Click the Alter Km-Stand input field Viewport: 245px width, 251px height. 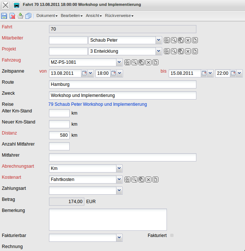pyautogui.click(x=59, y=113)
